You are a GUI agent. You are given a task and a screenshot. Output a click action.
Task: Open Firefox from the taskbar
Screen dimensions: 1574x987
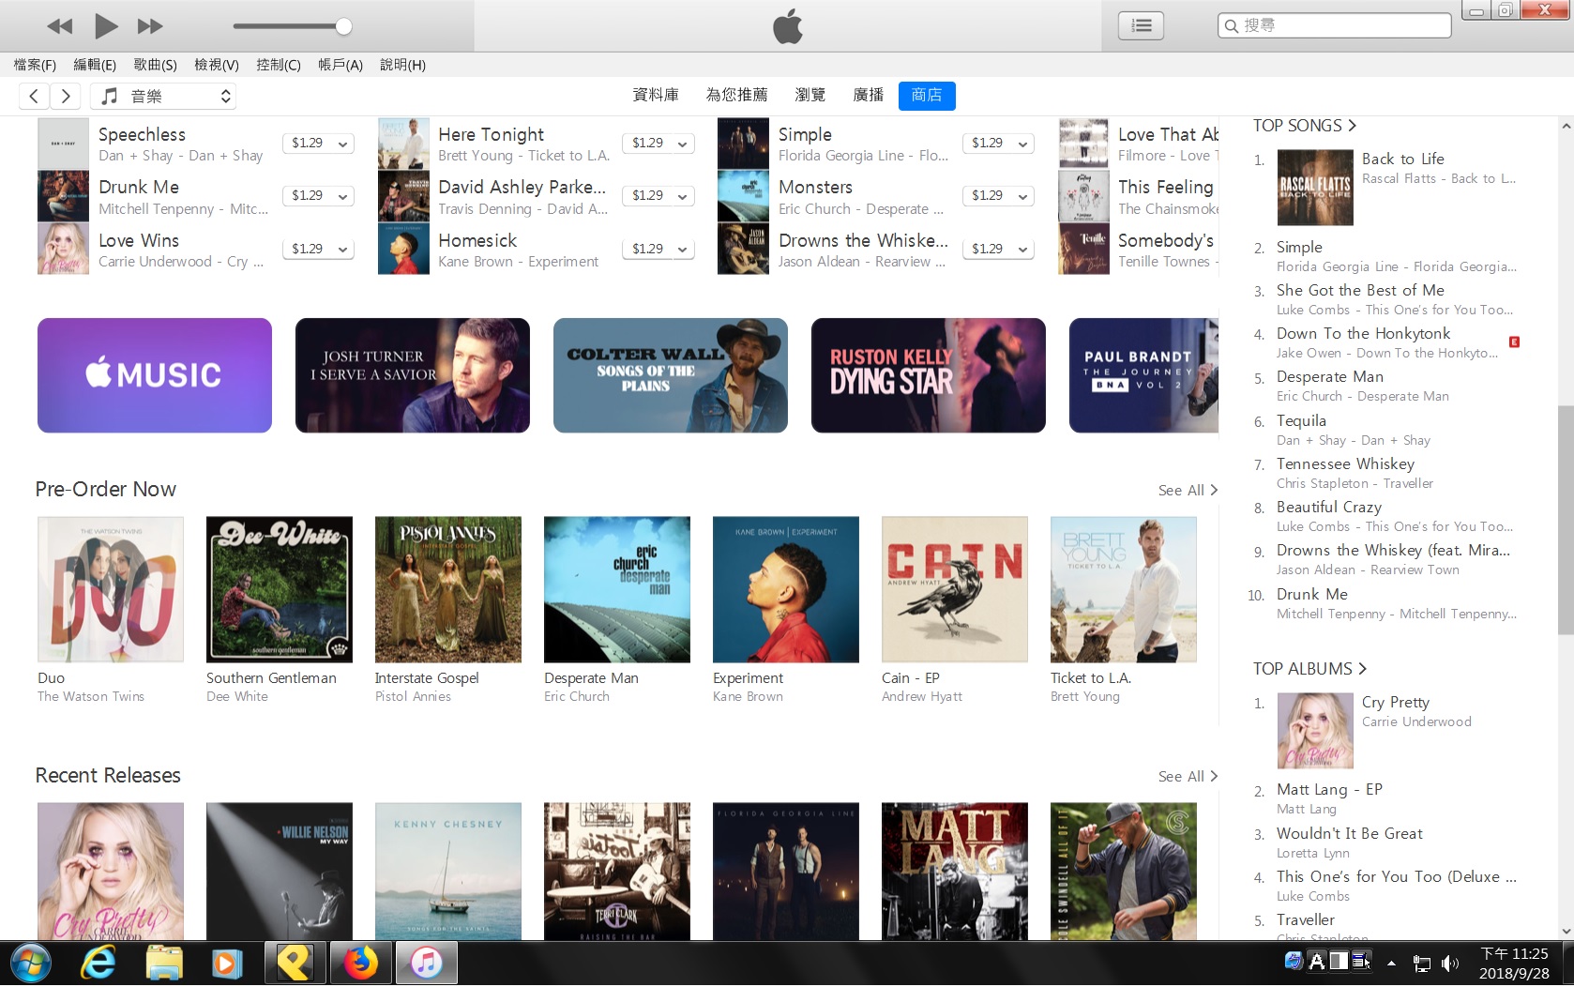coord(360,964)
